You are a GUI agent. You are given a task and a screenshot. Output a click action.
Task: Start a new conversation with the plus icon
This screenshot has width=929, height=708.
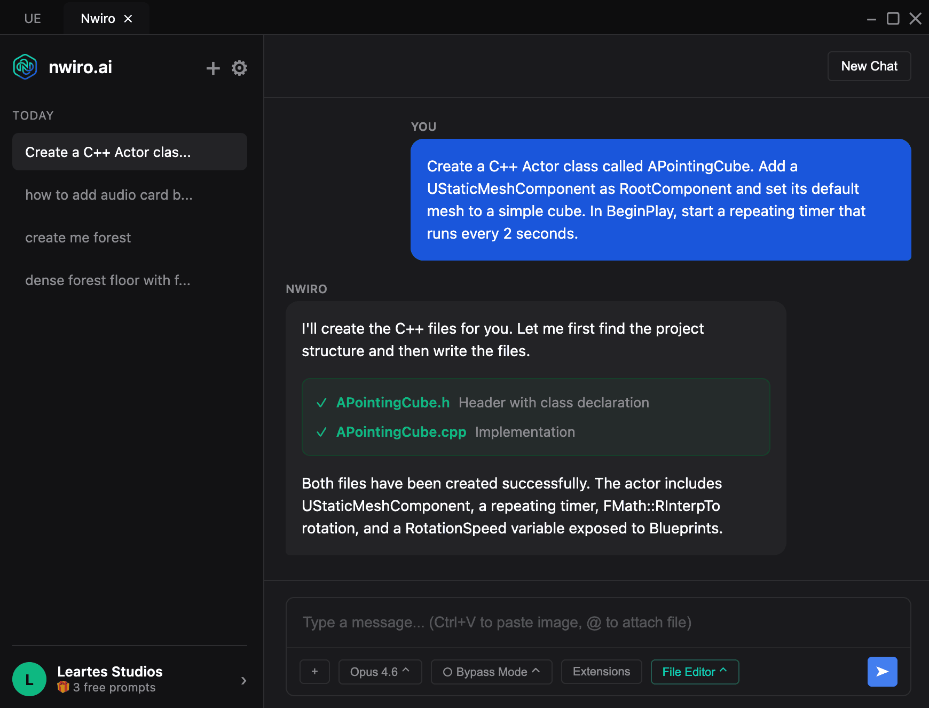(x=213, y=68)
